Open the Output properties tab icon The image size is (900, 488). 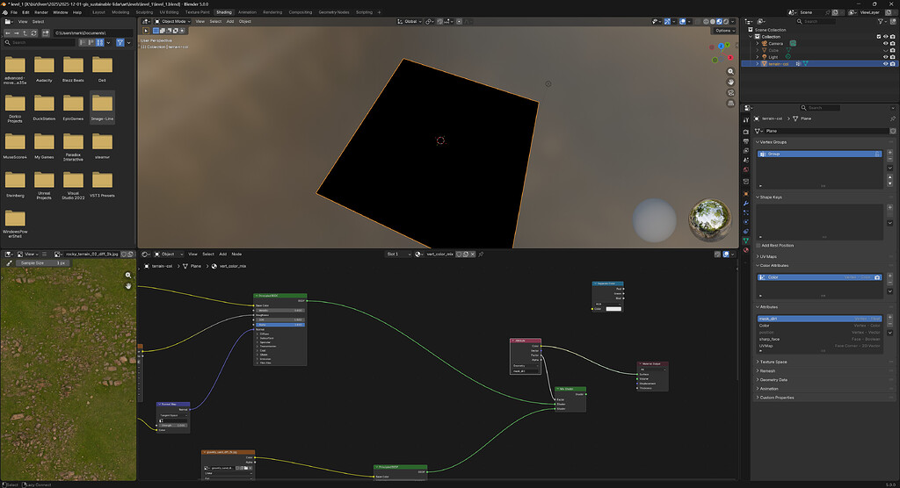click(x=745, y=141)
